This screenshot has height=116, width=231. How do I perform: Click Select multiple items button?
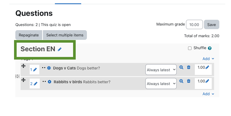tap(65, 35)
